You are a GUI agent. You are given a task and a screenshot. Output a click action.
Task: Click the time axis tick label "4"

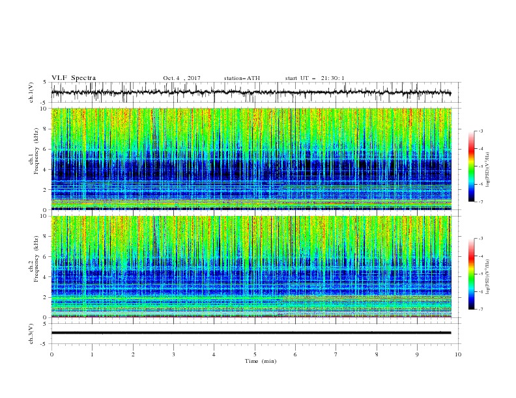coord(214,354)
